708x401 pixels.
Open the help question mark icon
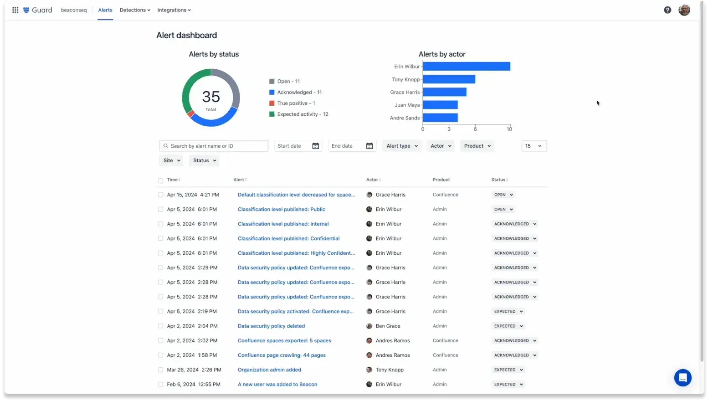667,10
